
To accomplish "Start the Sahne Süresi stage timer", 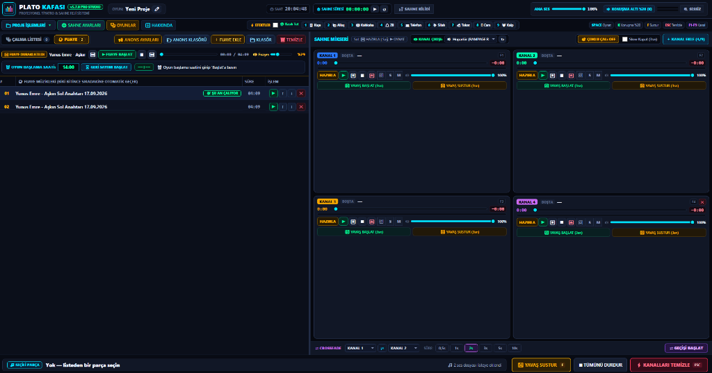I will (375, 9).
